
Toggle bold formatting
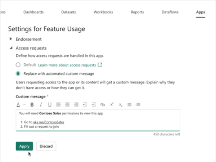coord(32,104)
